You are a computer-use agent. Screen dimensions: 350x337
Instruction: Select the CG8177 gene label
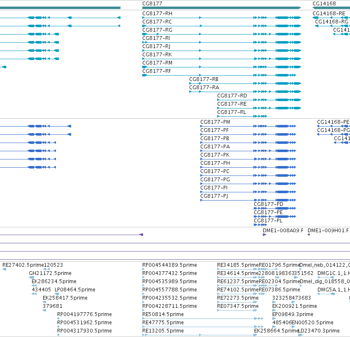coord(152,4)
